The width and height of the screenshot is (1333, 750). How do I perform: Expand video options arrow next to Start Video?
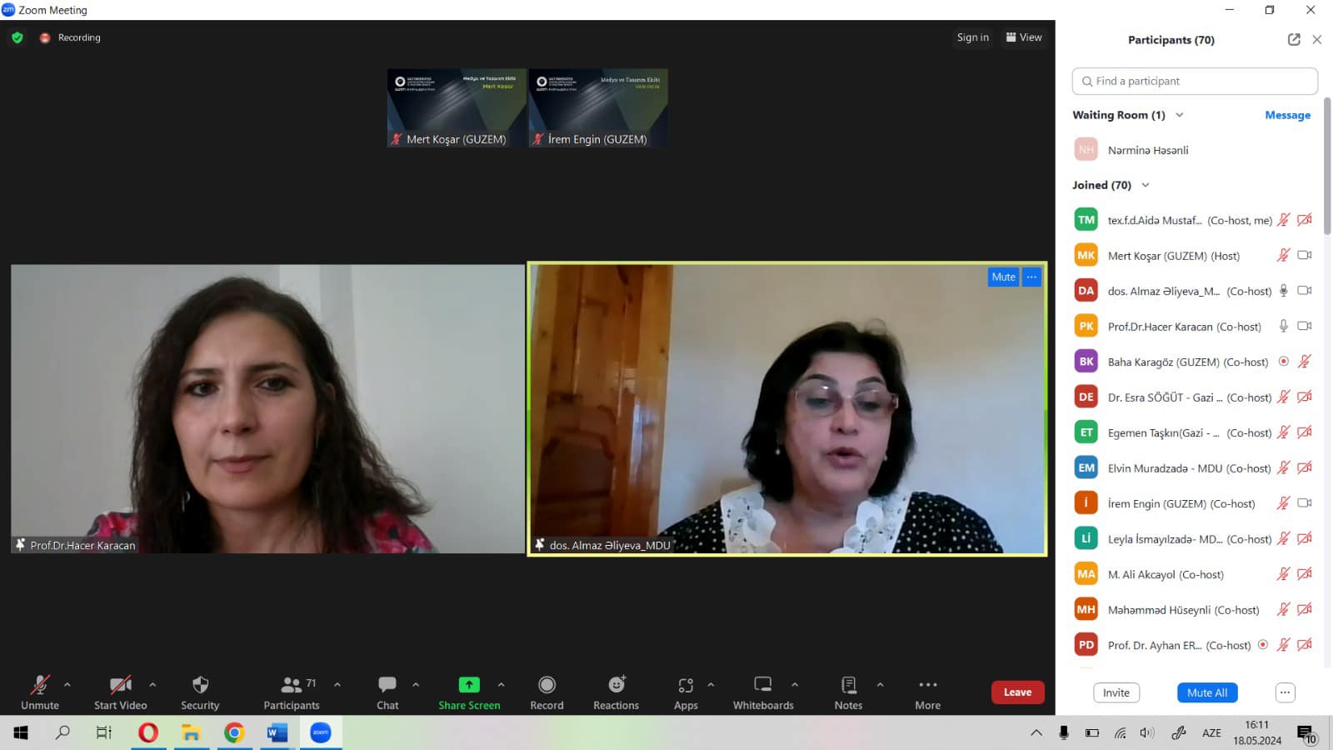(x=152, y=685)
